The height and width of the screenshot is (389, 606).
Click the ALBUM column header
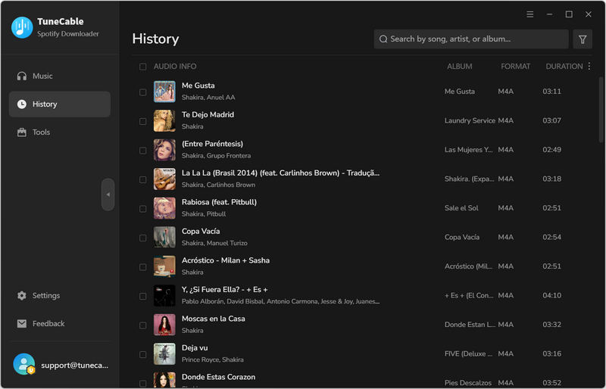460,67
